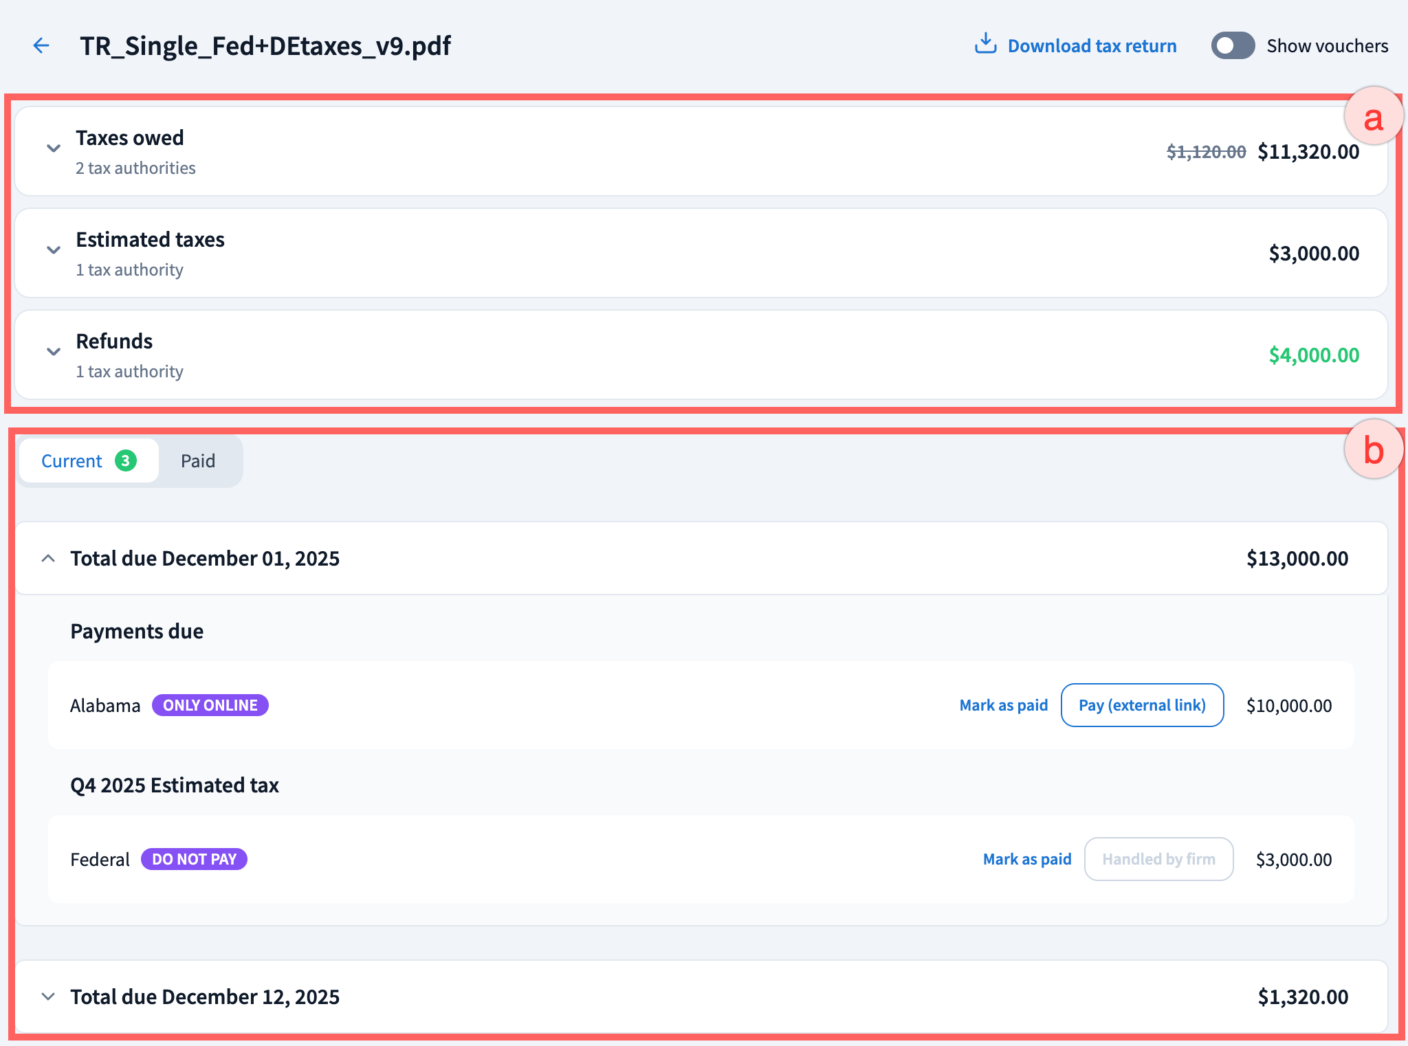Click the $1,320.00 total due amount

click(x=1303, y=997)
